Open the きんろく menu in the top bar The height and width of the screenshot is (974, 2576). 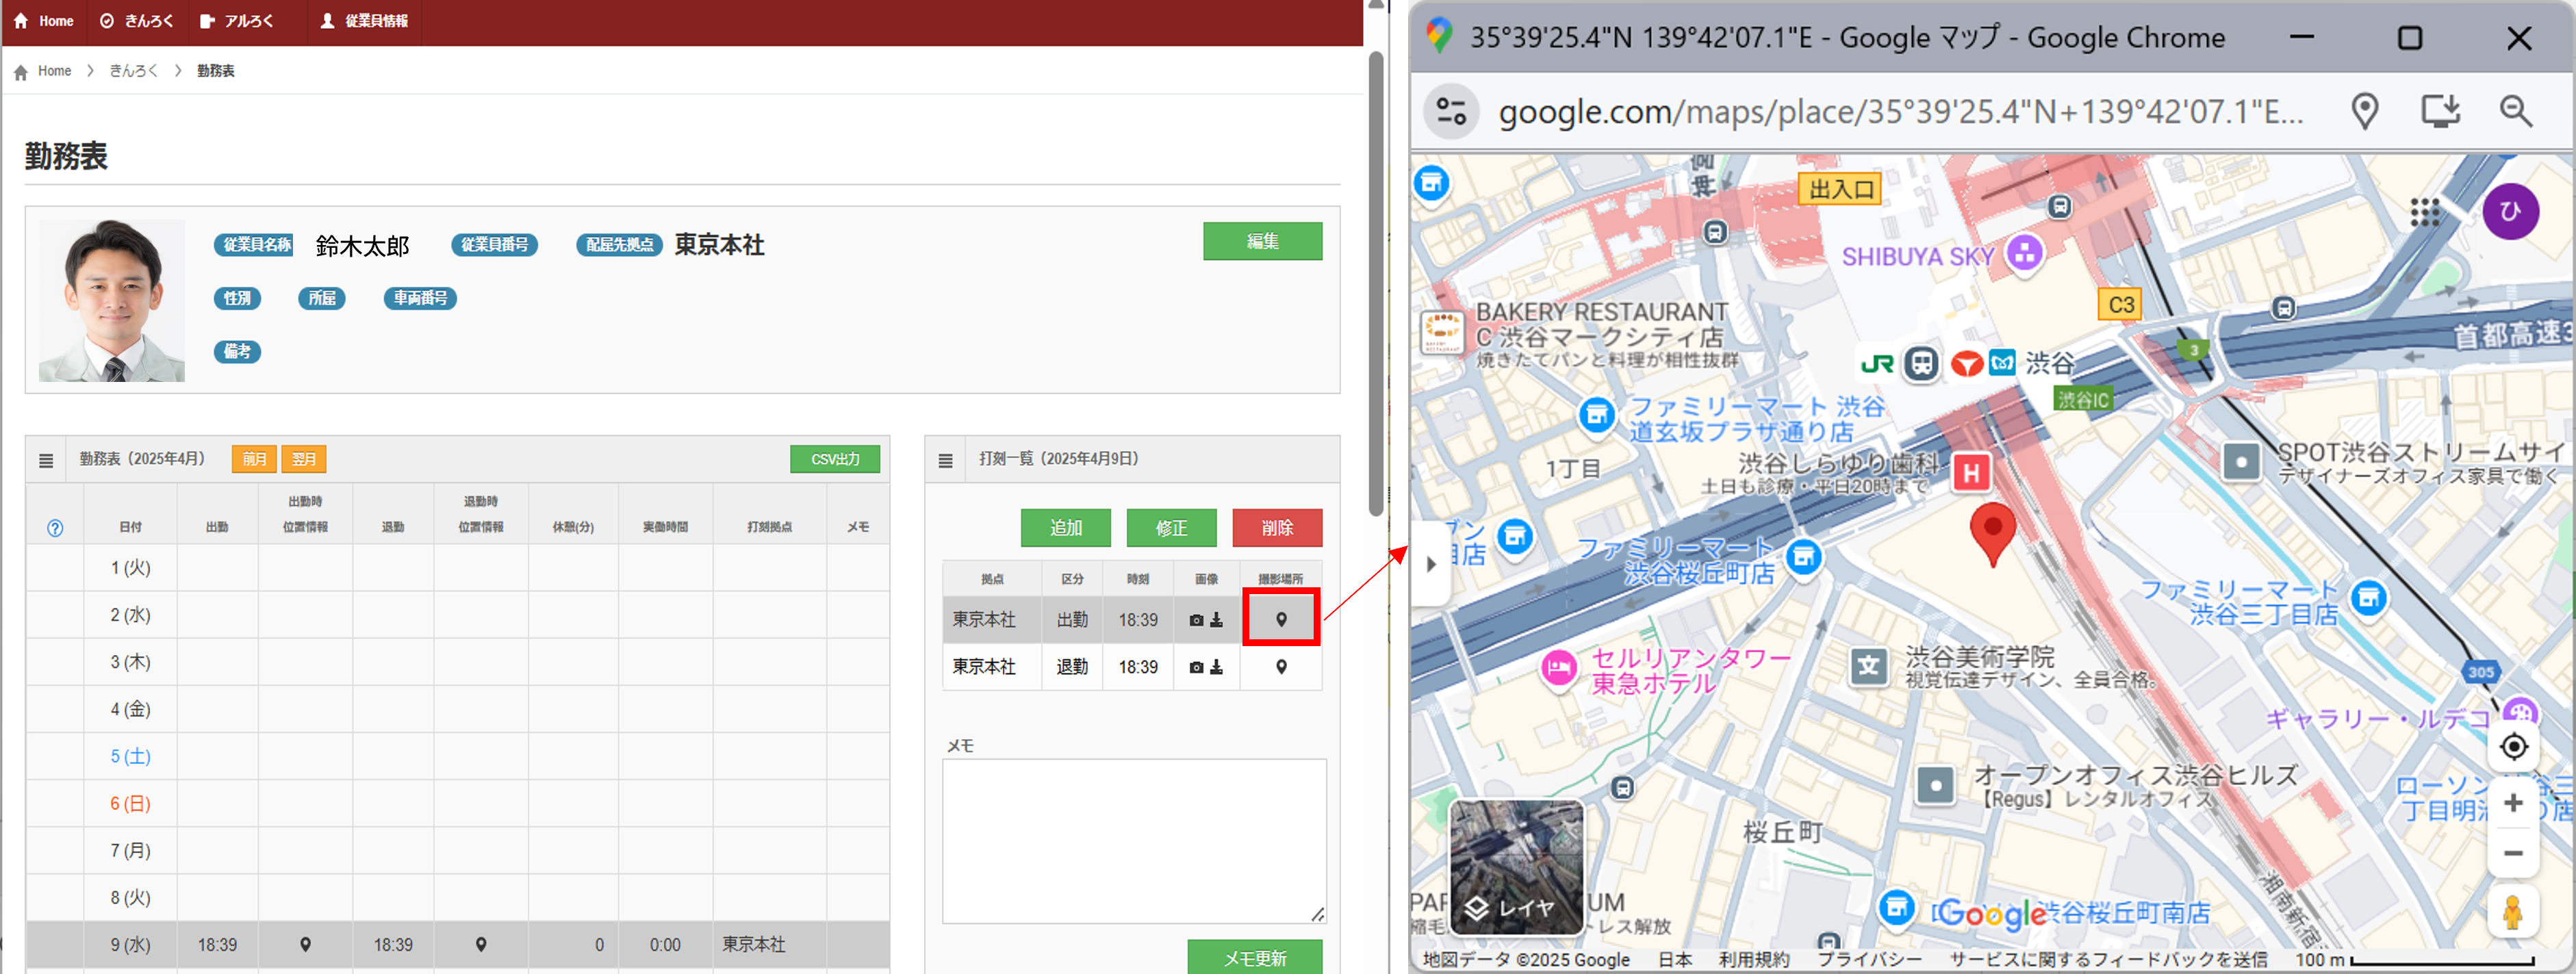[137, 21]
